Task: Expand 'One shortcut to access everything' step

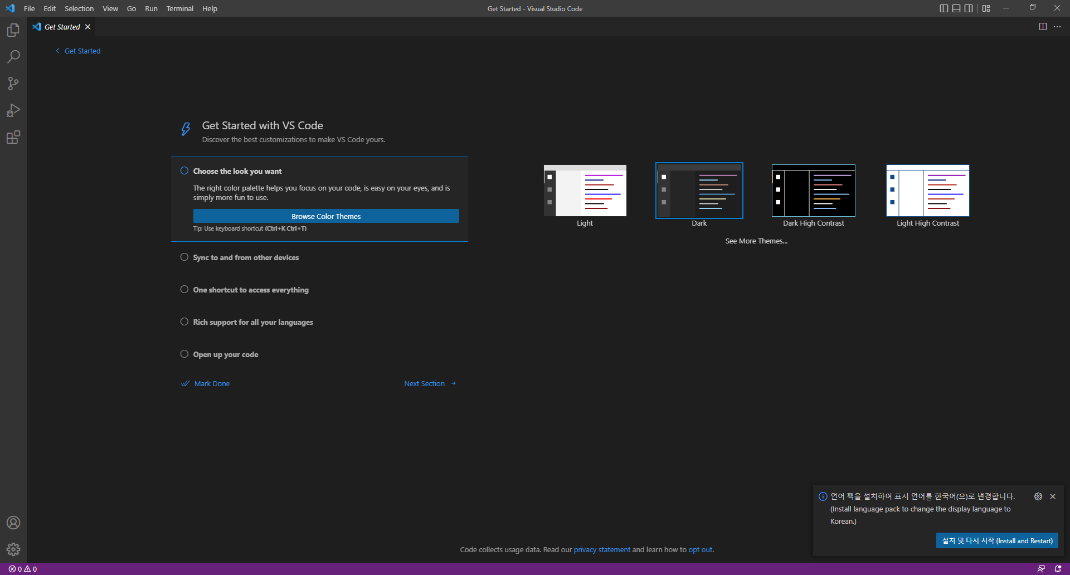Action: [x=251, y=290]
